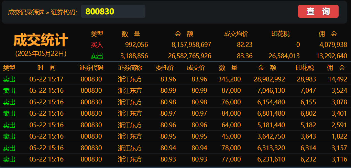This screenshot has width=351, height=168.
Task: Click the 成交价 column header
Action: 196,68
